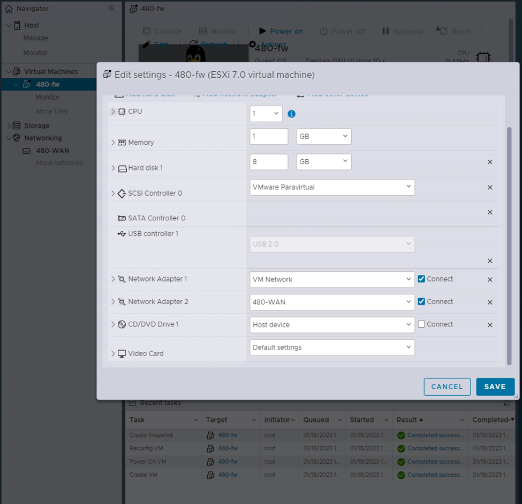
Task: Remove USB controller 1 with its X
Action: [x=490, y=261]
